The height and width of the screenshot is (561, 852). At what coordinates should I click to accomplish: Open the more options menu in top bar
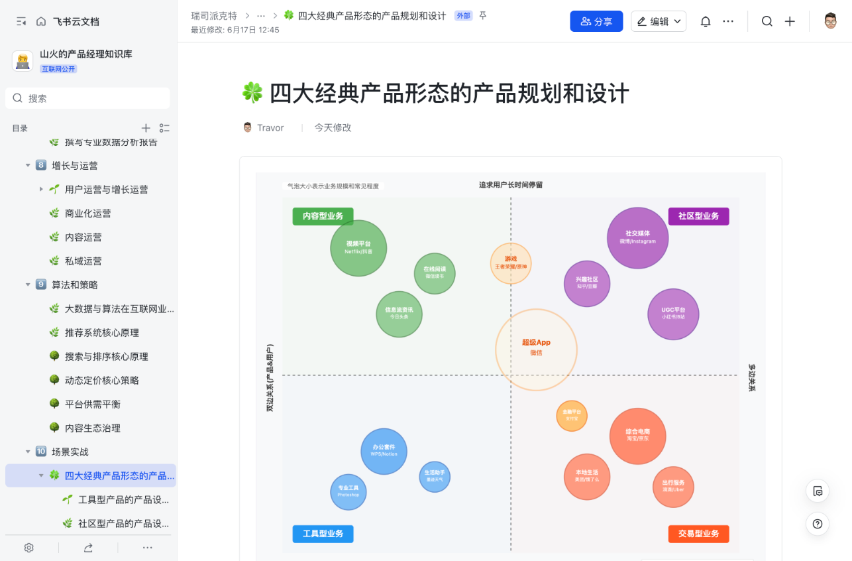click(728, 21)
